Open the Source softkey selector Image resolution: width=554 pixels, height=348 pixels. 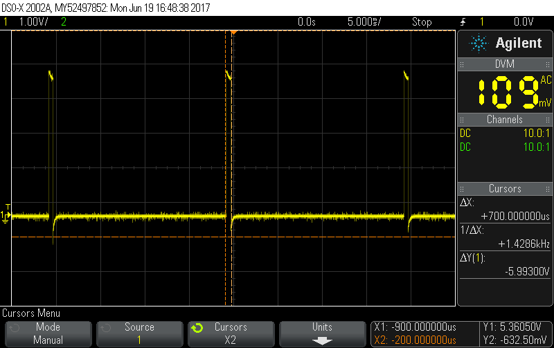139,333
